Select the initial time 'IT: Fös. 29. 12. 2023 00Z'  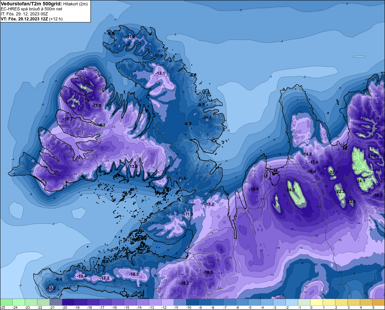(24, 14)
